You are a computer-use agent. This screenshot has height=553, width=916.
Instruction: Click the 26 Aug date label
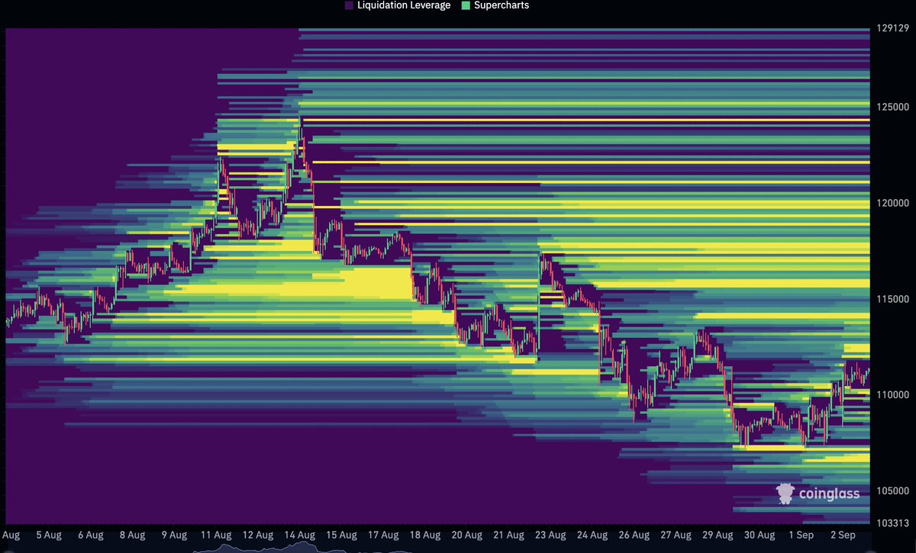634,535
